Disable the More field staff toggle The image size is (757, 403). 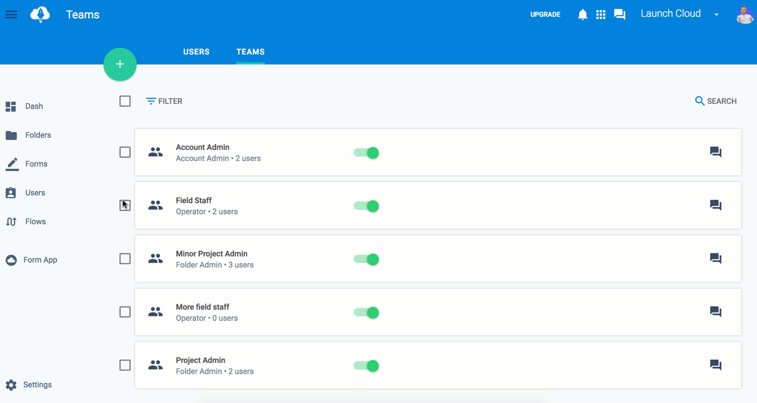click(367, 313)
